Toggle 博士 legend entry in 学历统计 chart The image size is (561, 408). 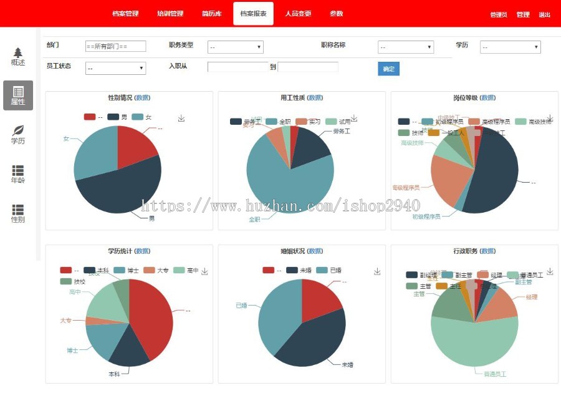tap(127, 270)
